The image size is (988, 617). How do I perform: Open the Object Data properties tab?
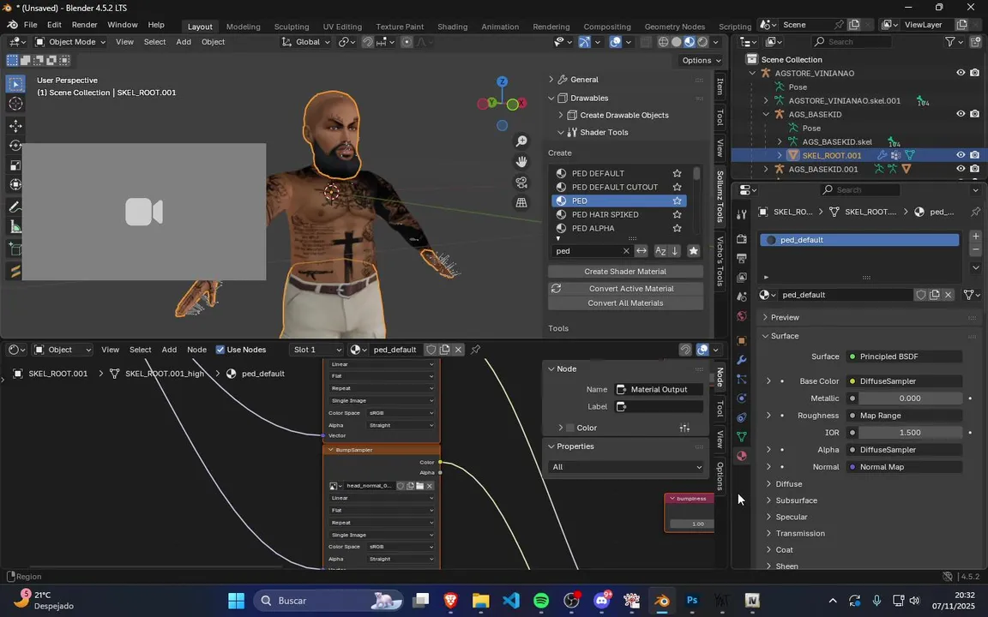(742, 436)
